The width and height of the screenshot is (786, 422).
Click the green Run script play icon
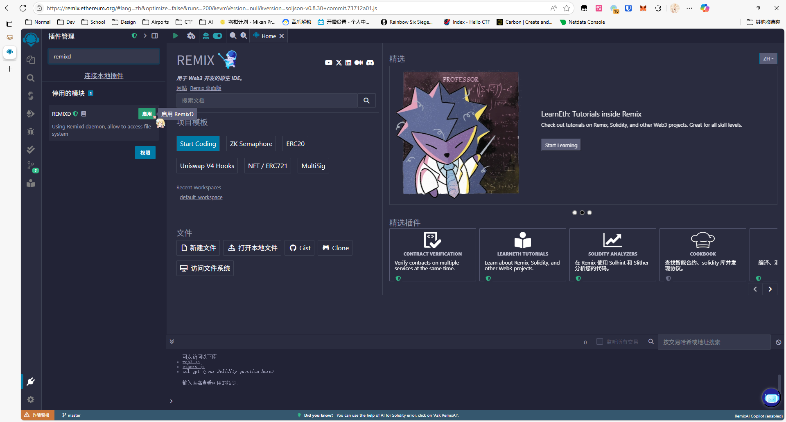click(x=175, y=36)
